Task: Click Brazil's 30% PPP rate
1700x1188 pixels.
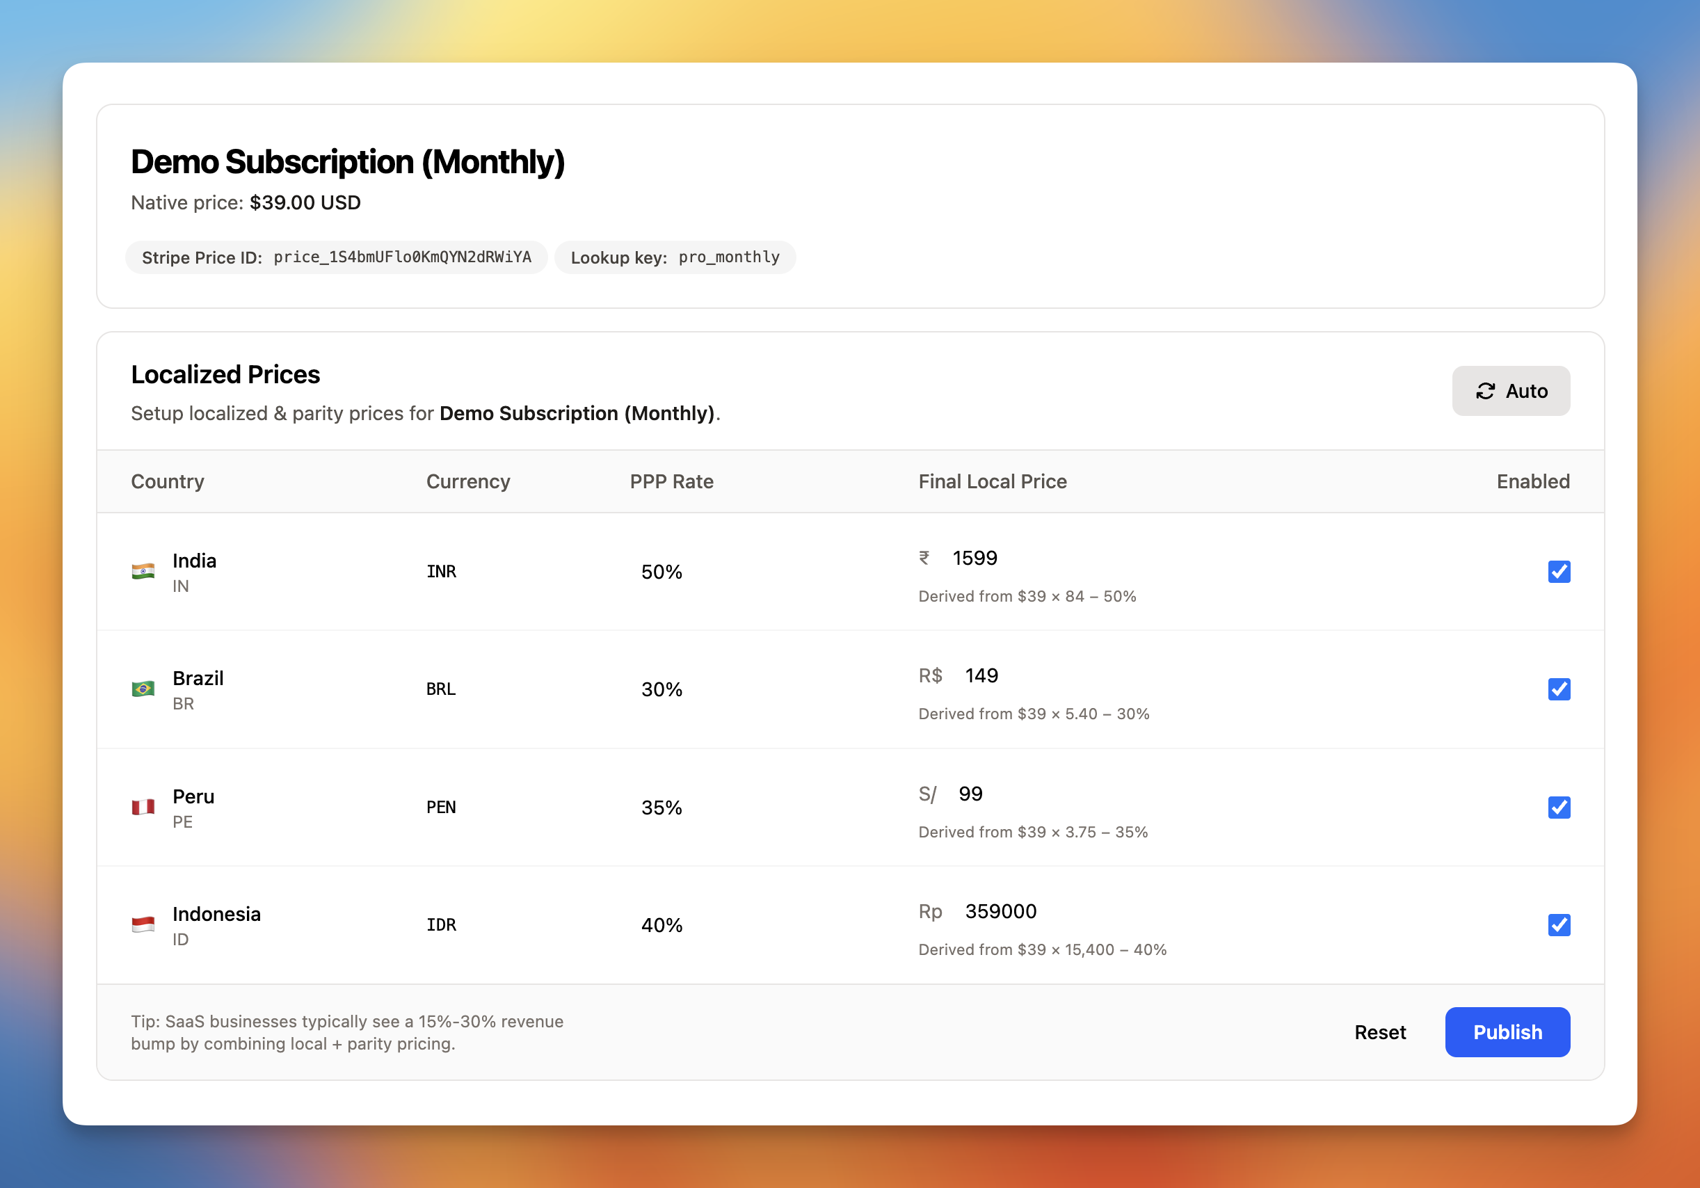Action: [x=661, y=689]
